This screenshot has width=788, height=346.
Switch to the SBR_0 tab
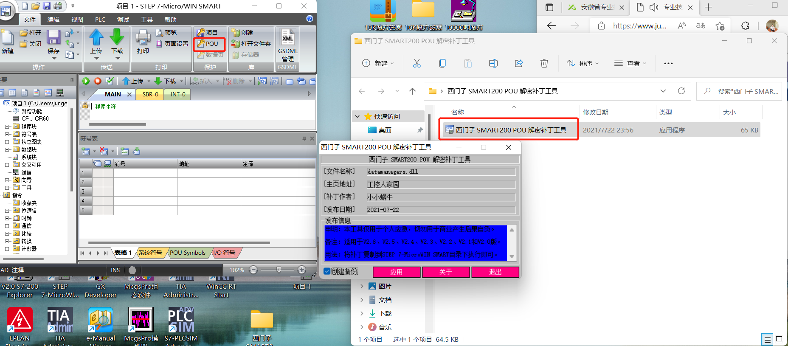point(150,94)
